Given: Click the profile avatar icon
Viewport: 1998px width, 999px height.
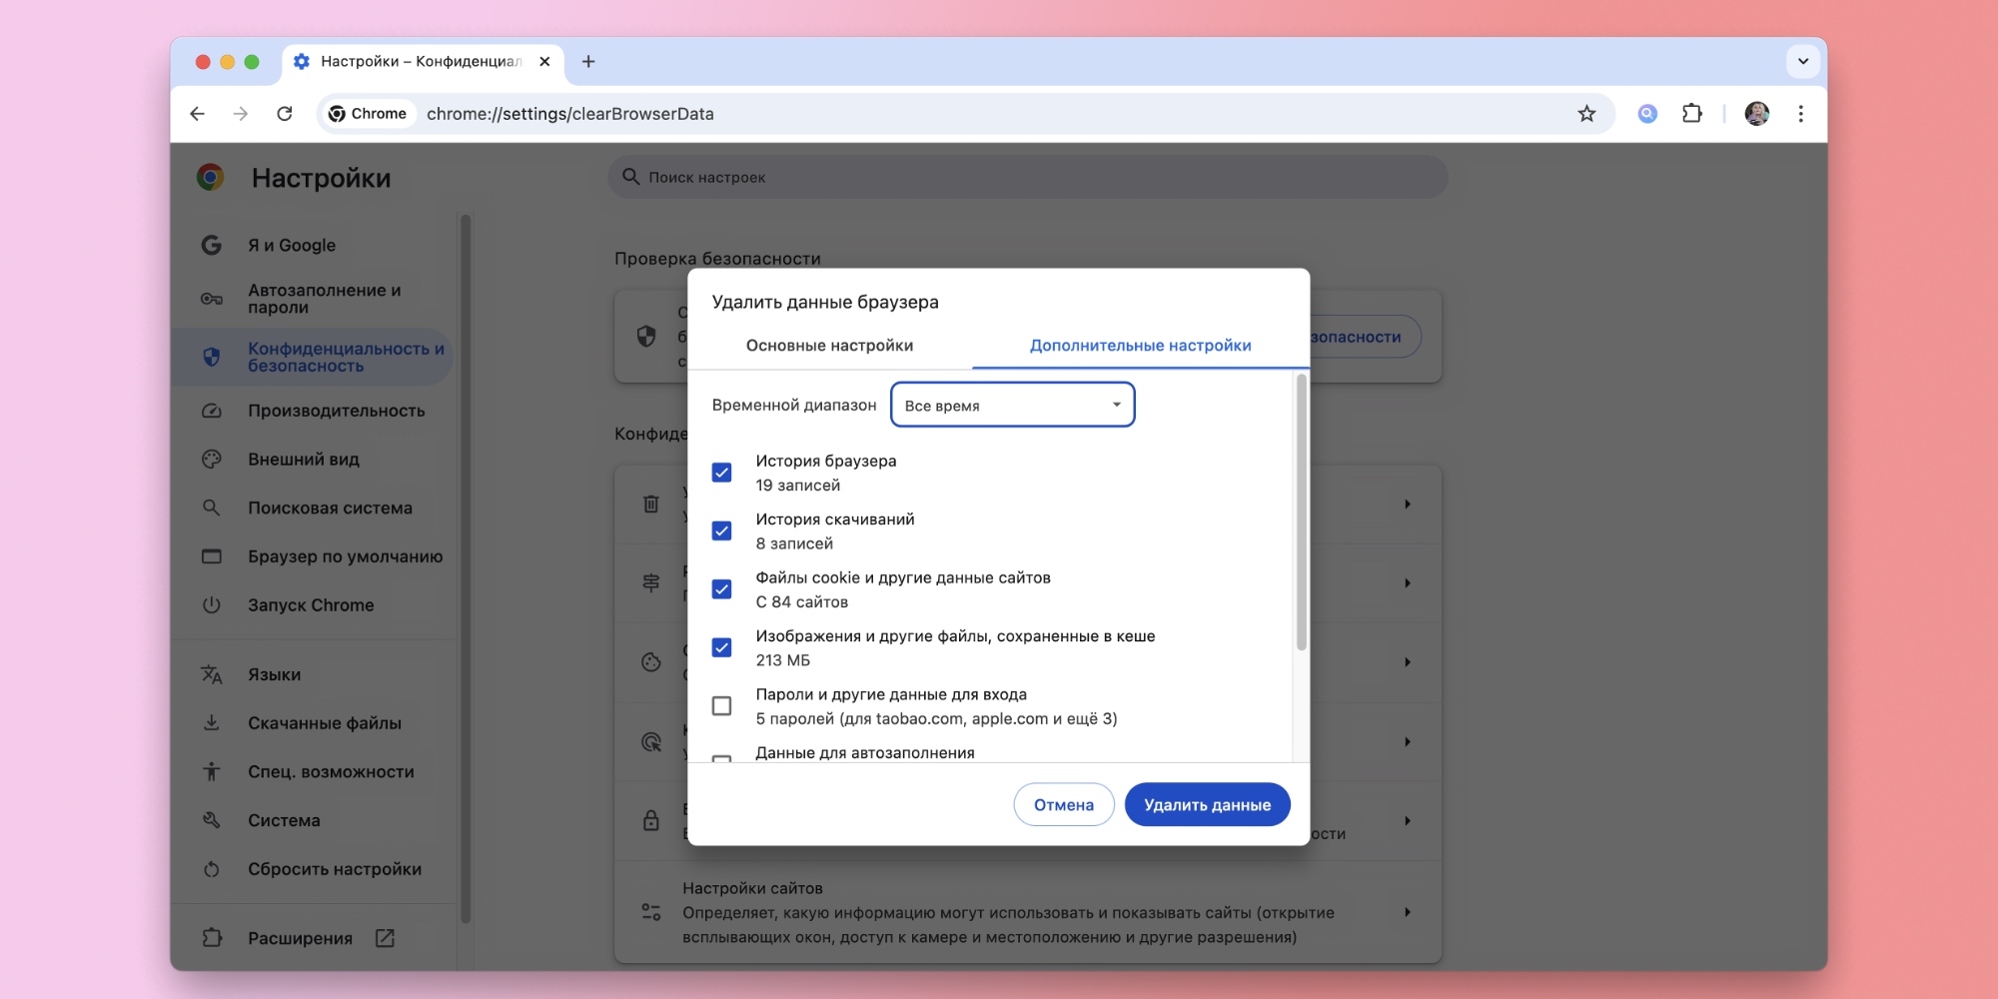Looking at the screenshot, I should click(1756, 114).
